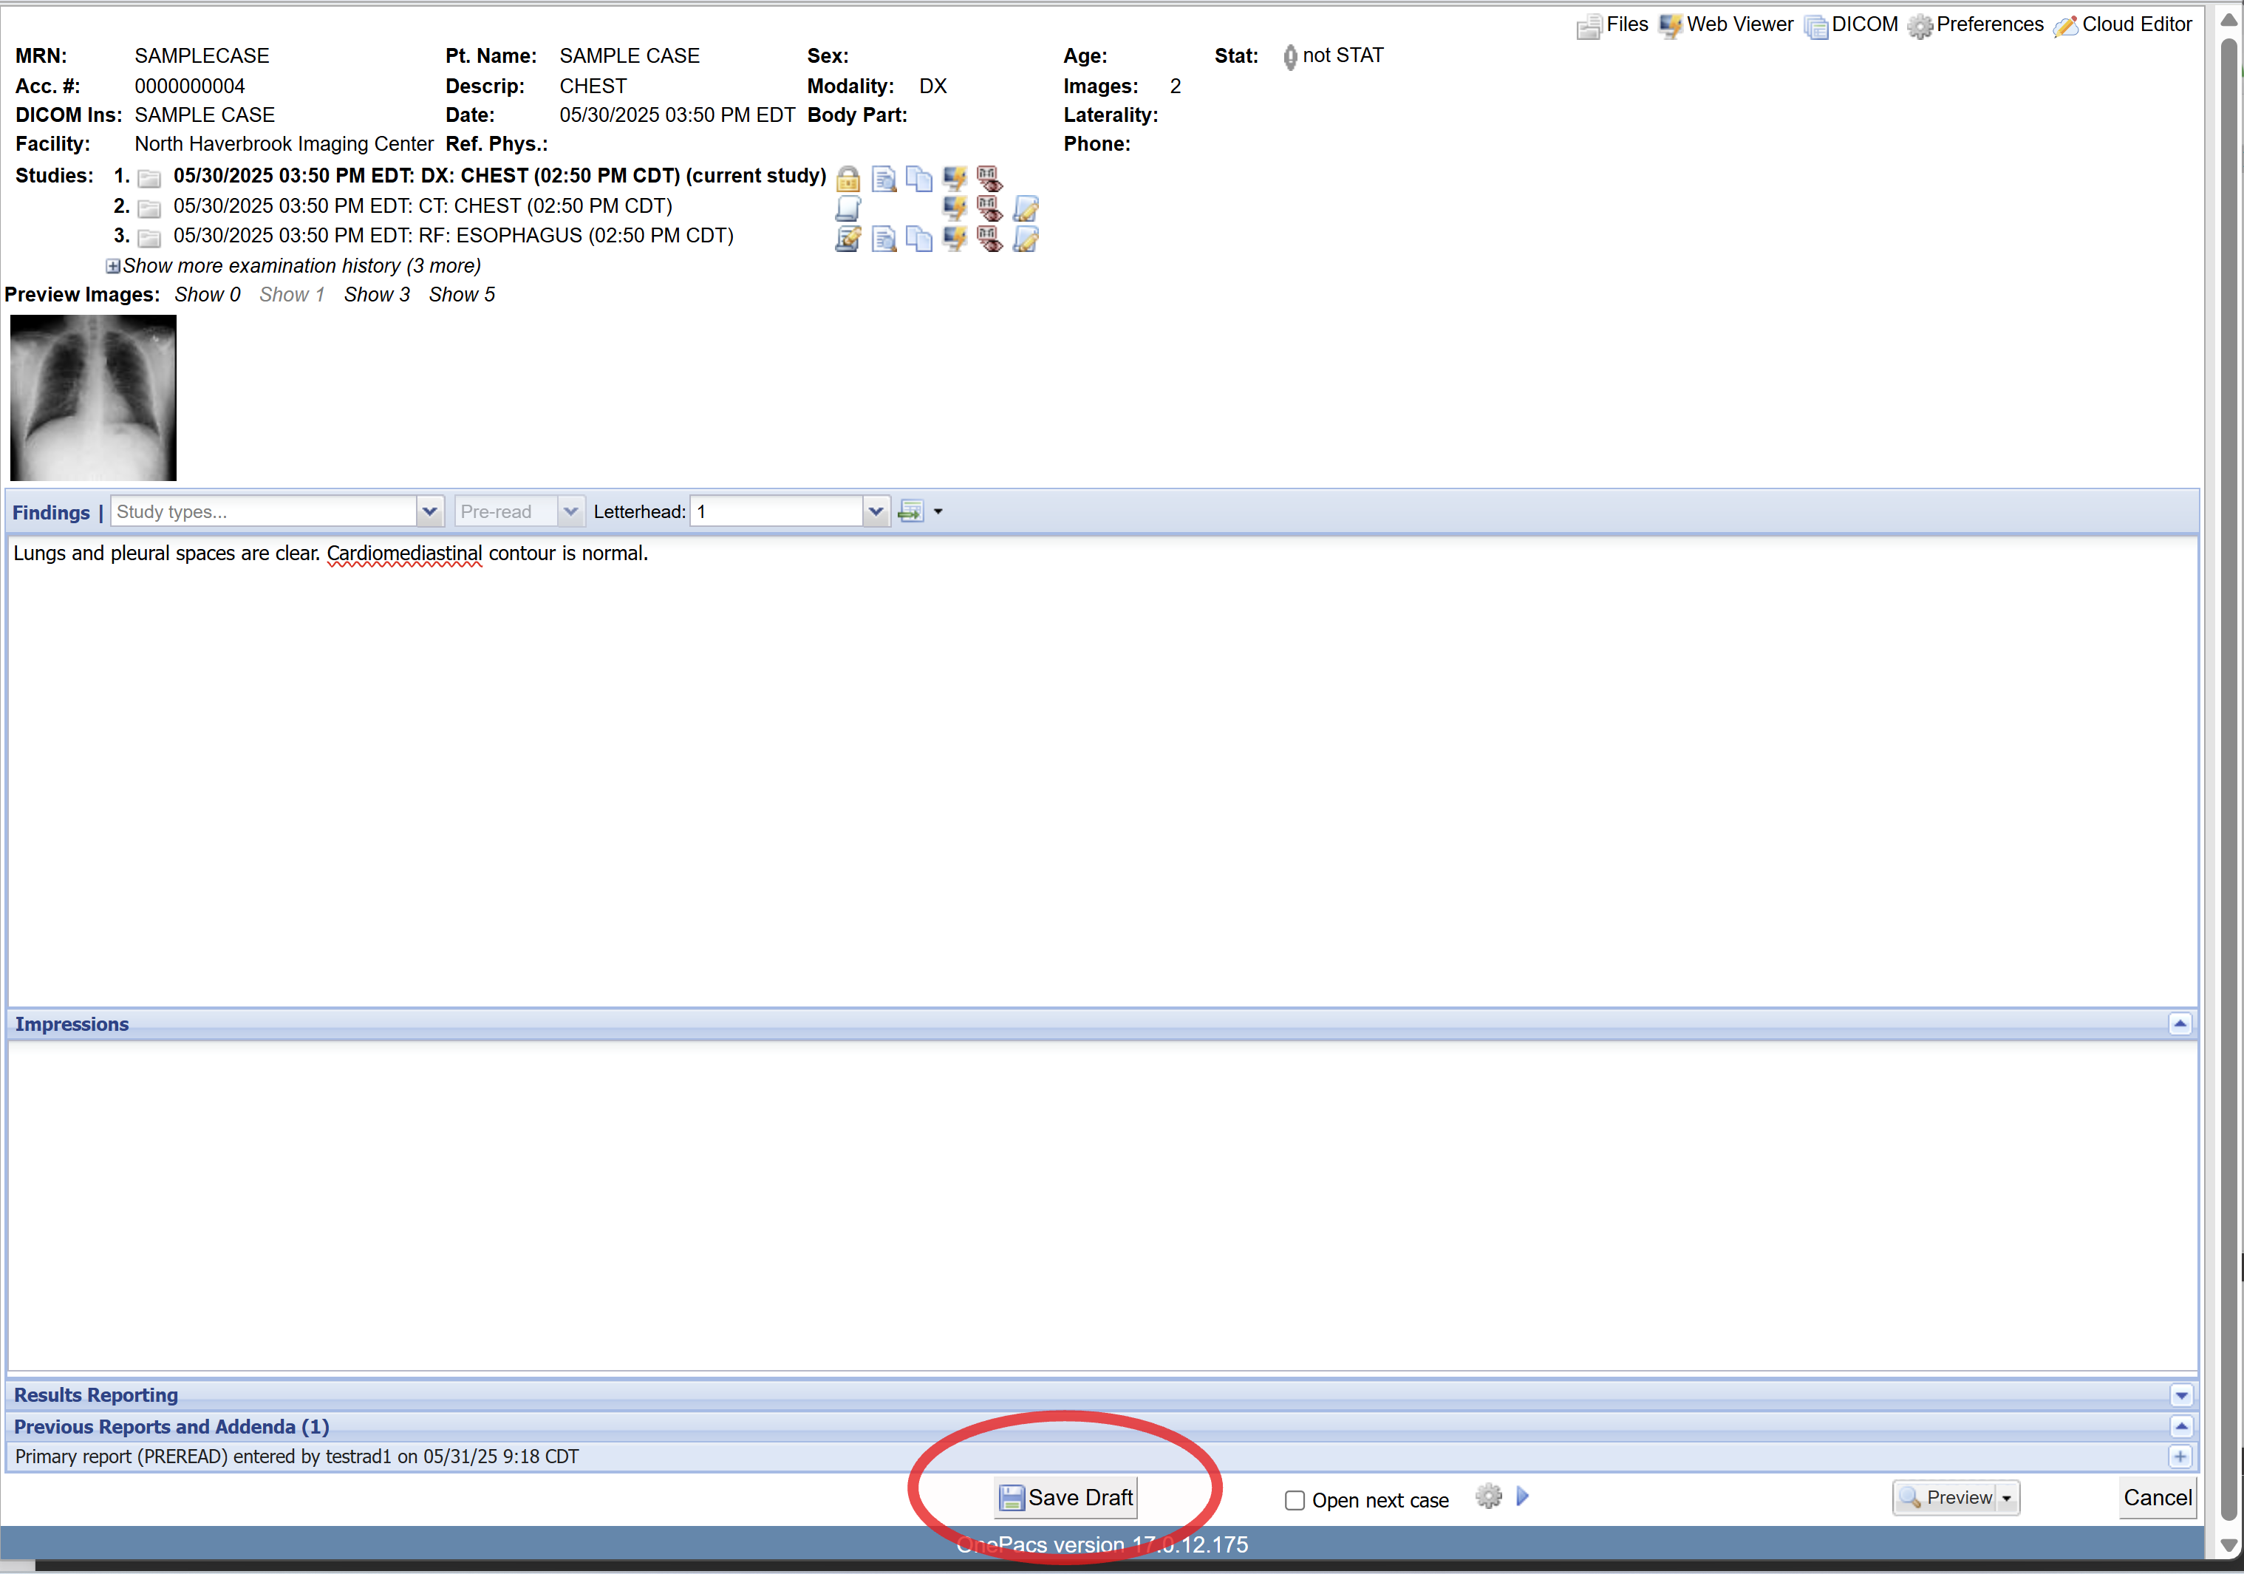The image size is (2244, 1574).
Task: Click the green template icon beside Letterhead
Action: pyautogui.click(x=910, y=511)
